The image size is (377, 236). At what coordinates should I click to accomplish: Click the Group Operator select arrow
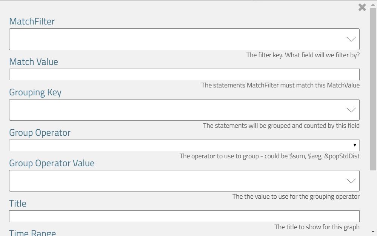click(355, 145)
